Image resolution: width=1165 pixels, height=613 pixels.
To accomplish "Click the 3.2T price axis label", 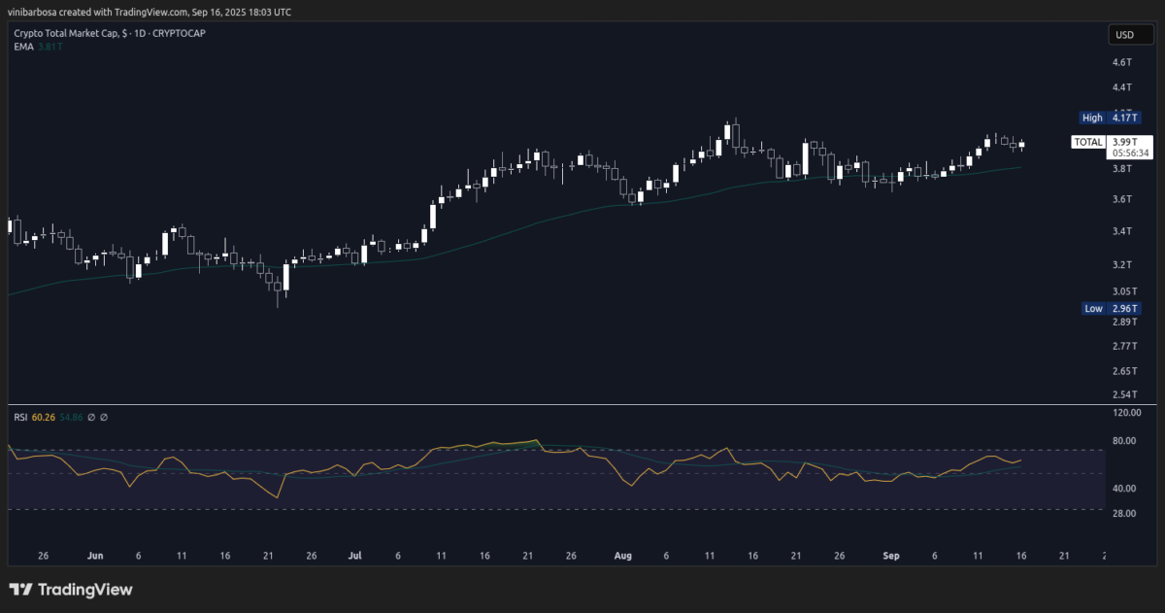I will [x=1121, y=264].
